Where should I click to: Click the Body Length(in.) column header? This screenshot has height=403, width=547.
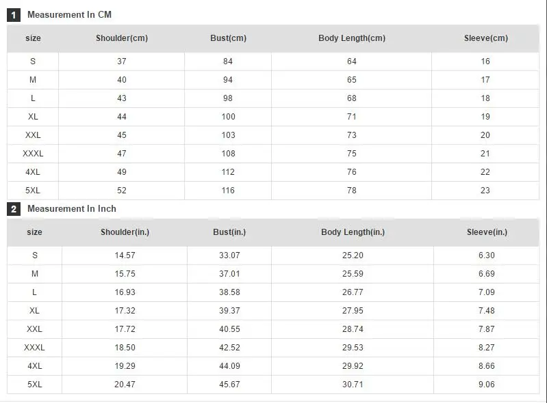(353, 232)
